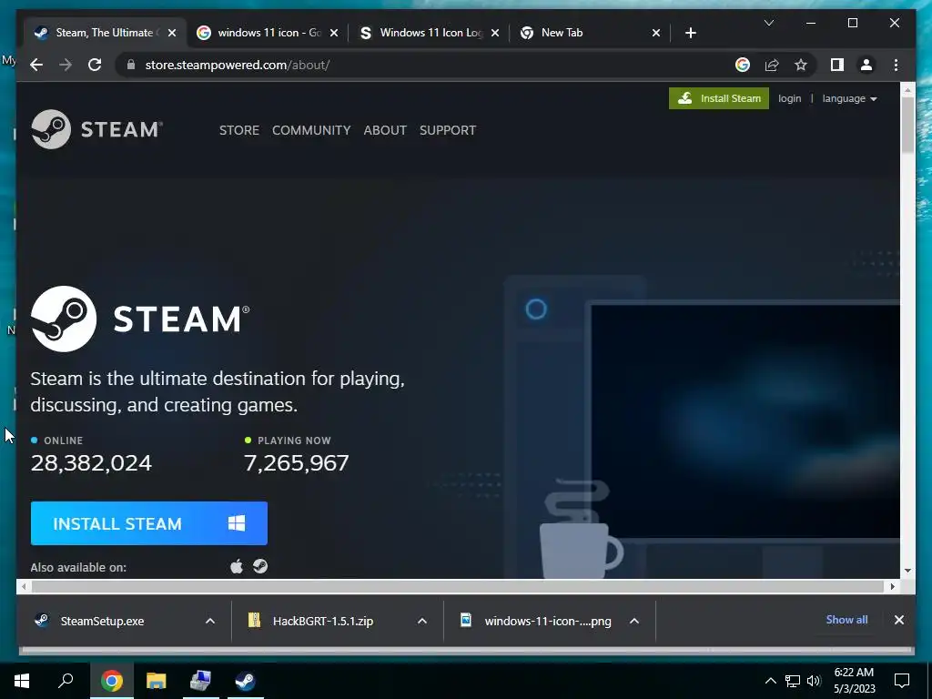Open Windows Start menu
The height and width of the screenshot is (699, 932).
[x=22, y=681]
